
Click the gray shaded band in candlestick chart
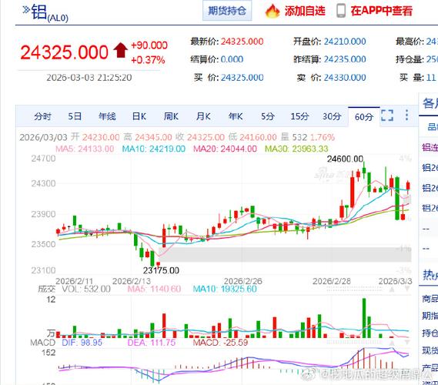285,255
